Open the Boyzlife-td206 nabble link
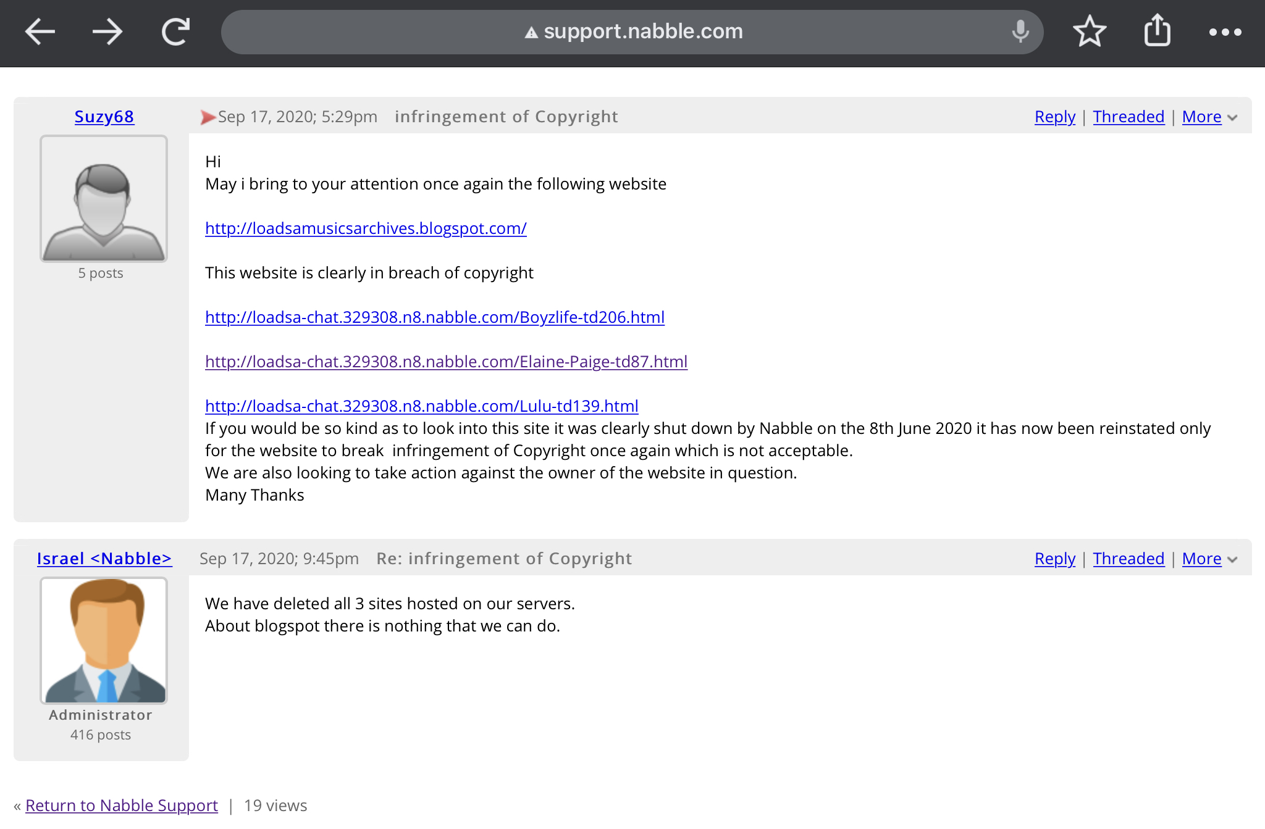Viewport: 1265px width, 829px height. (x=434, y=317)
